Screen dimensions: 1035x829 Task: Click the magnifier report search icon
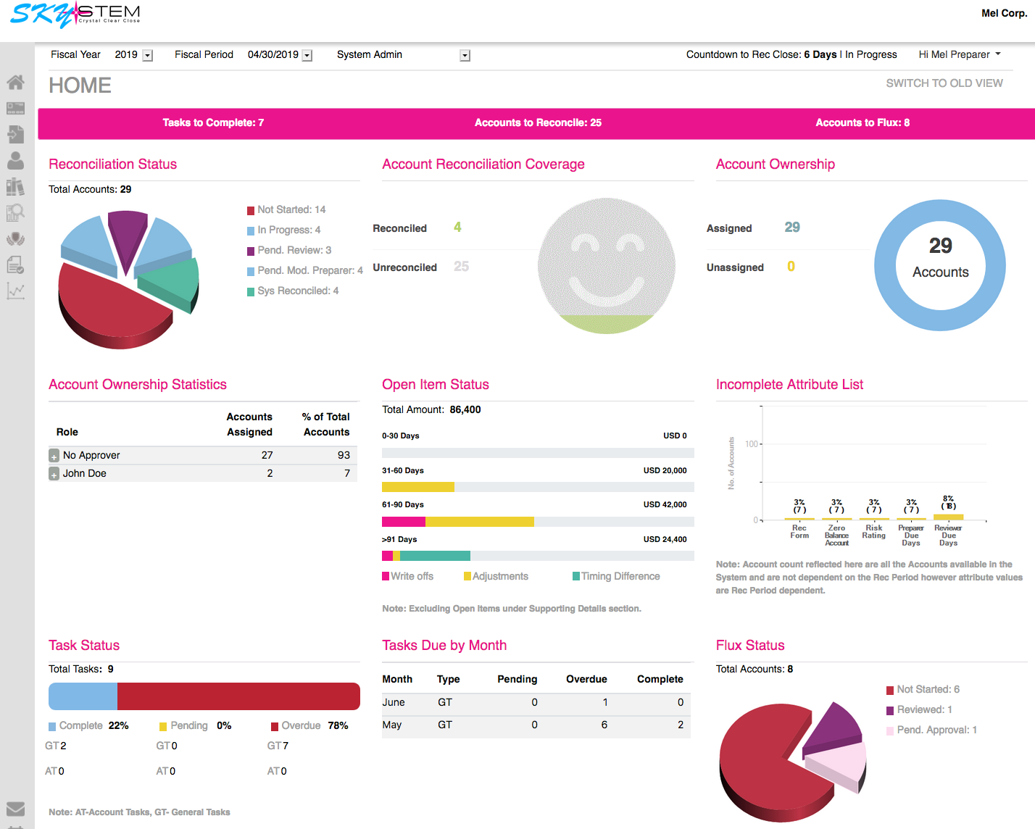tap(15, 212)
